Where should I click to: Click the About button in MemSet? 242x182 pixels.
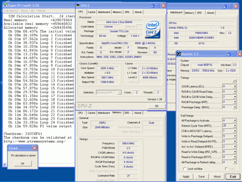[x=217, y=177]
